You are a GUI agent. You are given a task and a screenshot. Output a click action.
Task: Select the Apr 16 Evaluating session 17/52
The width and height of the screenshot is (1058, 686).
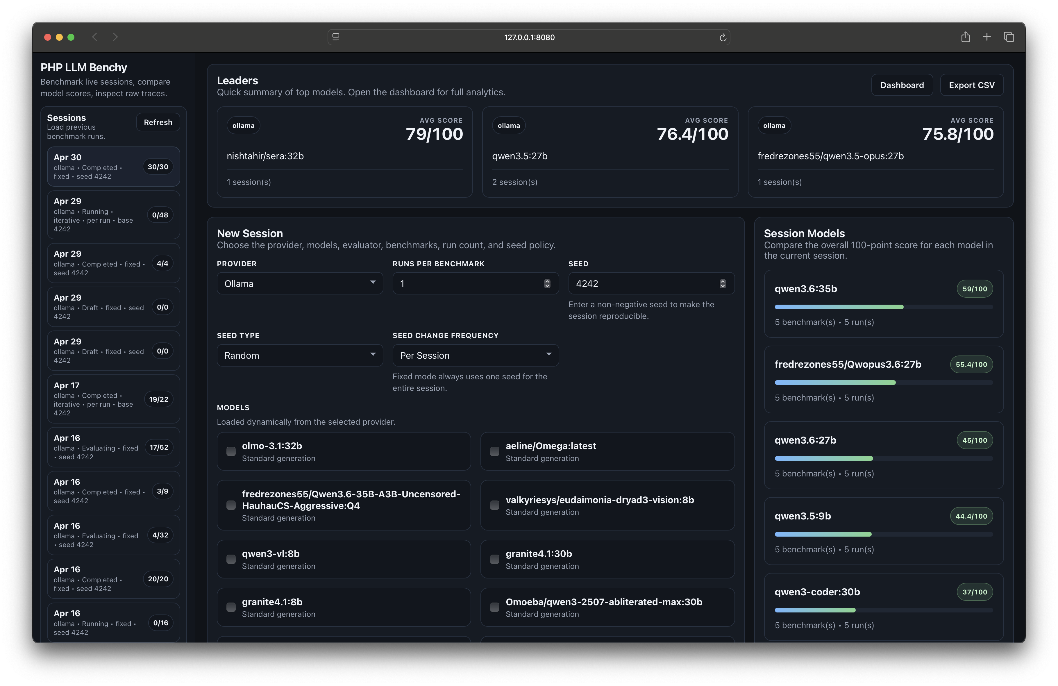pyautogui.click(x=113, y=447)
